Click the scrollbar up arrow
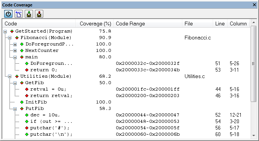Viewport: 259px width, 141px height. 254,22
